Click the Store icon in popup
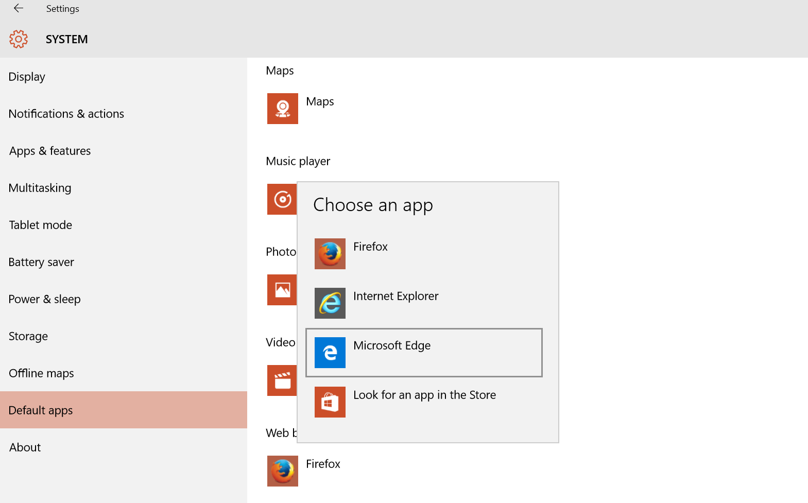The image size is (808, 503). point(330,402)
